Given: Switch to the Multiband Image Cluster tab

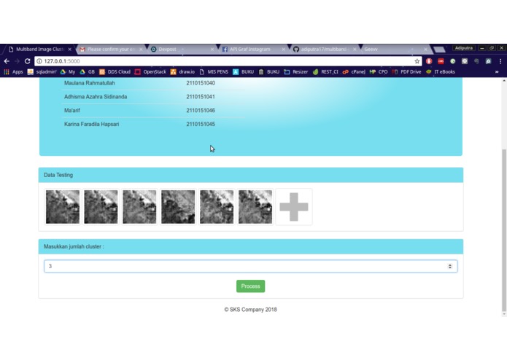Looking at the screenshot, I should pyautogui.click(x=38, y=49).
